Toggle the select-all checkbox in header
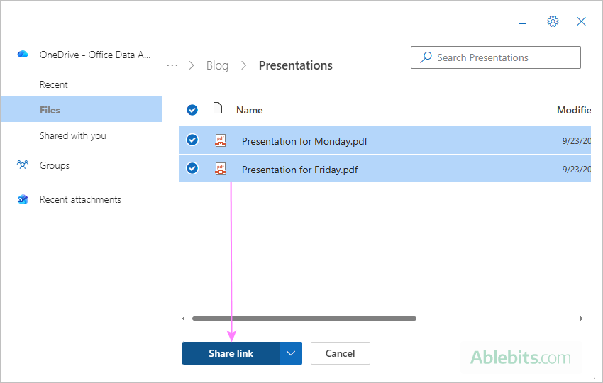 [x=192, y=110]
